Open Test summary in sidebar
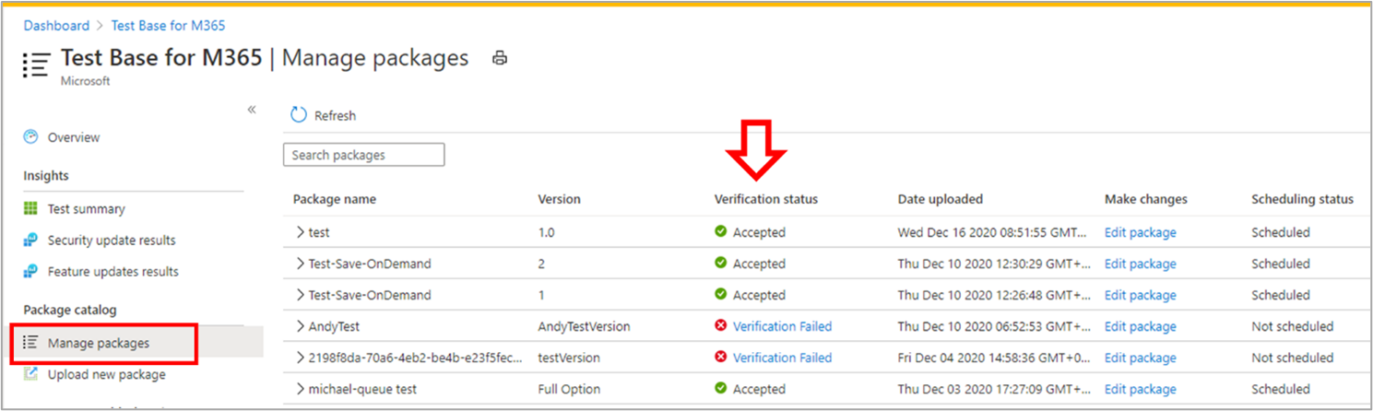 86,209
